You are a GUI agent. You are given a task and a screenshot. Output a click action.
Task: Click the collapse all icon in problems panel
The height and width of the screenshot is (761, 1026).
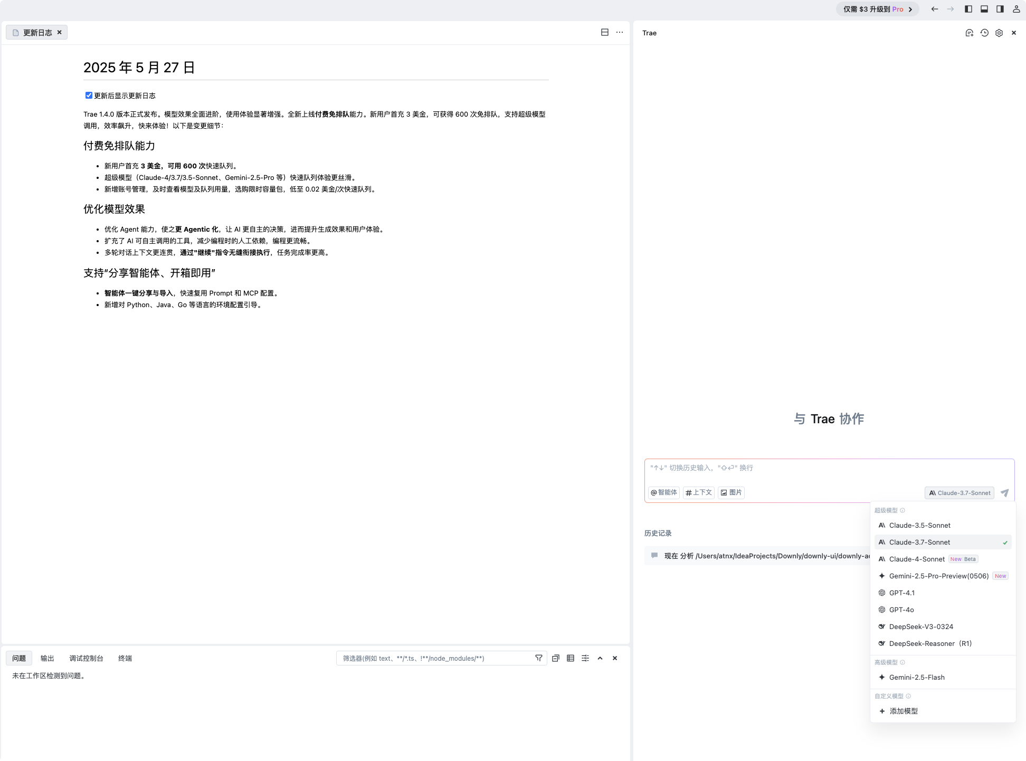pyautogui.click(x=556, y=658)
